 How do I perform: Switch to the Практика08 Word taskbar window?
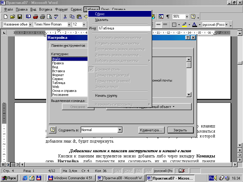click(121, 178)
